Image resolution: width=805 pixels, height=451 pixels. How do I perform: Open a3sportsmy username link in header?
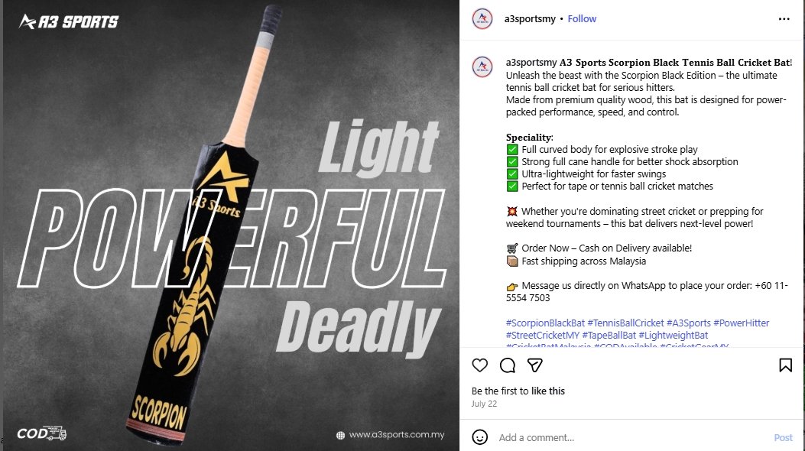530,18
